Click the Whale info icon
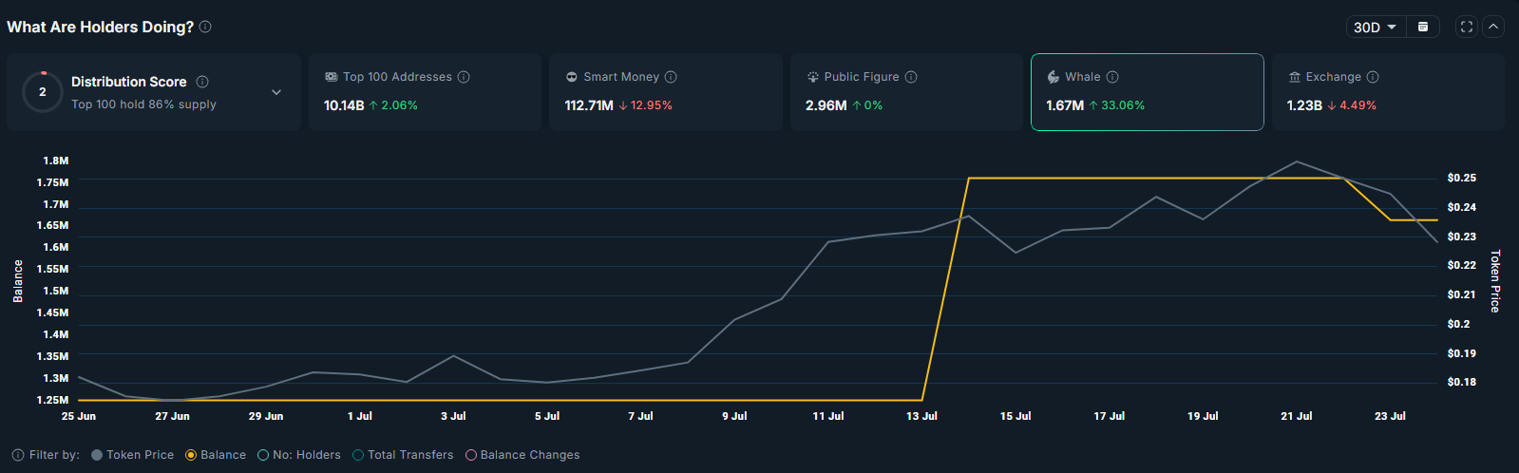The height and width of the screenshot is (473, 1519). pyautogui.click(x=1112, y=77)
